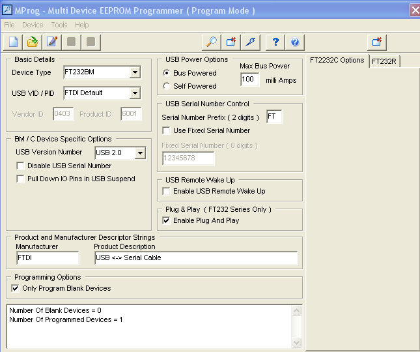Click the Product Description text field

pos(196,258)
